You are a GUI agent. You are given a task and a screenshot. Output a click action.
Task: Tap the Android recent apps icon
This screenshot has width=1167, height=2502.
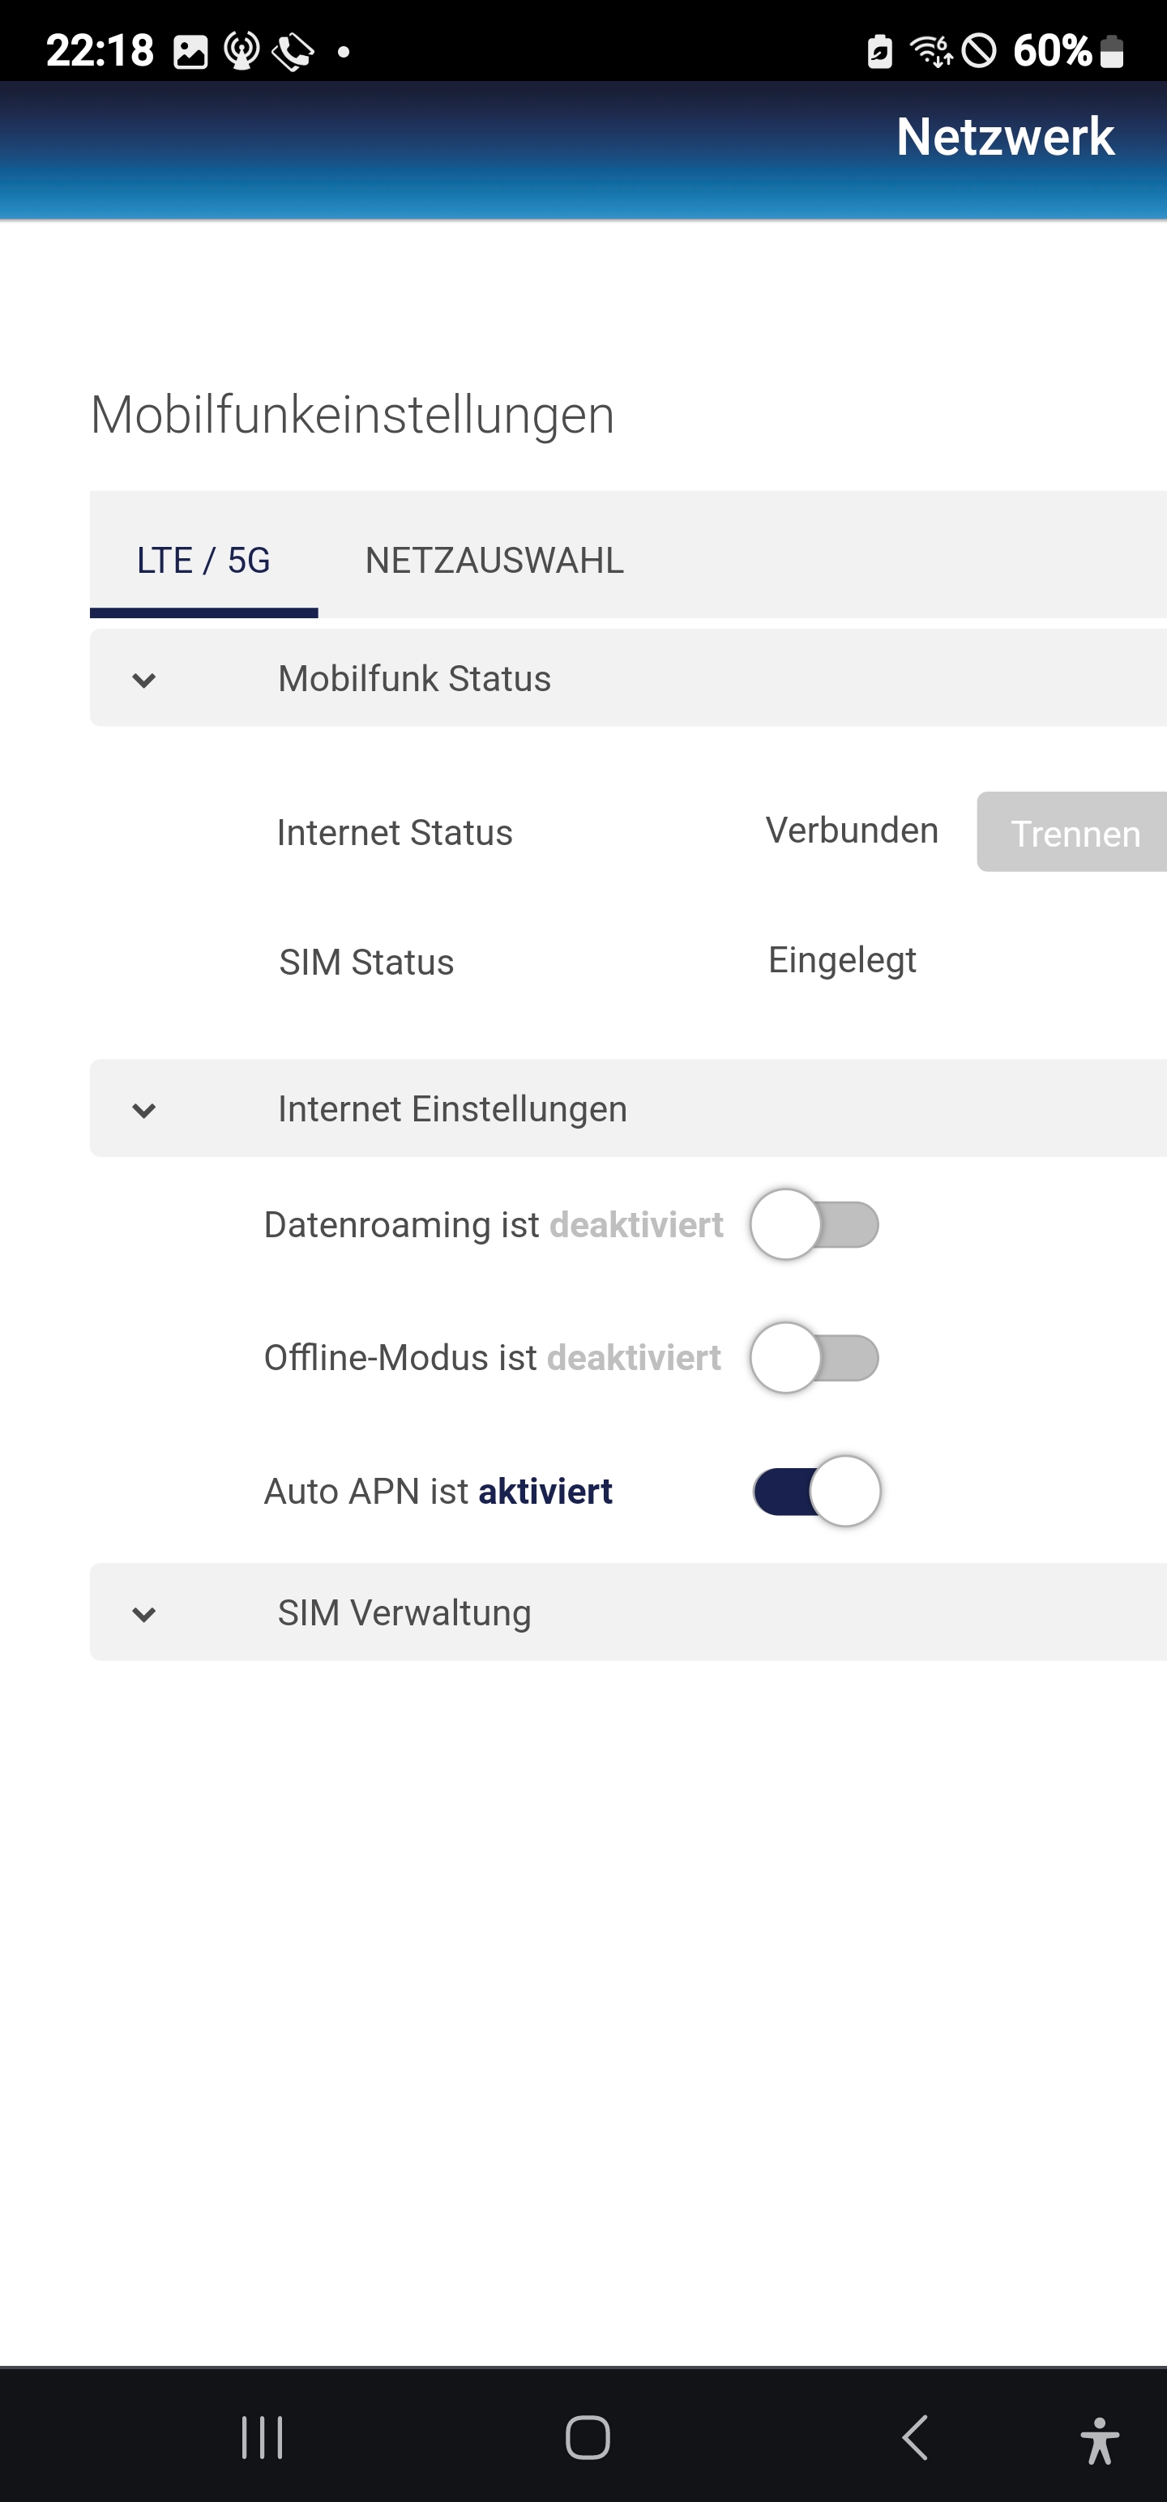[x=262, y=2437]
